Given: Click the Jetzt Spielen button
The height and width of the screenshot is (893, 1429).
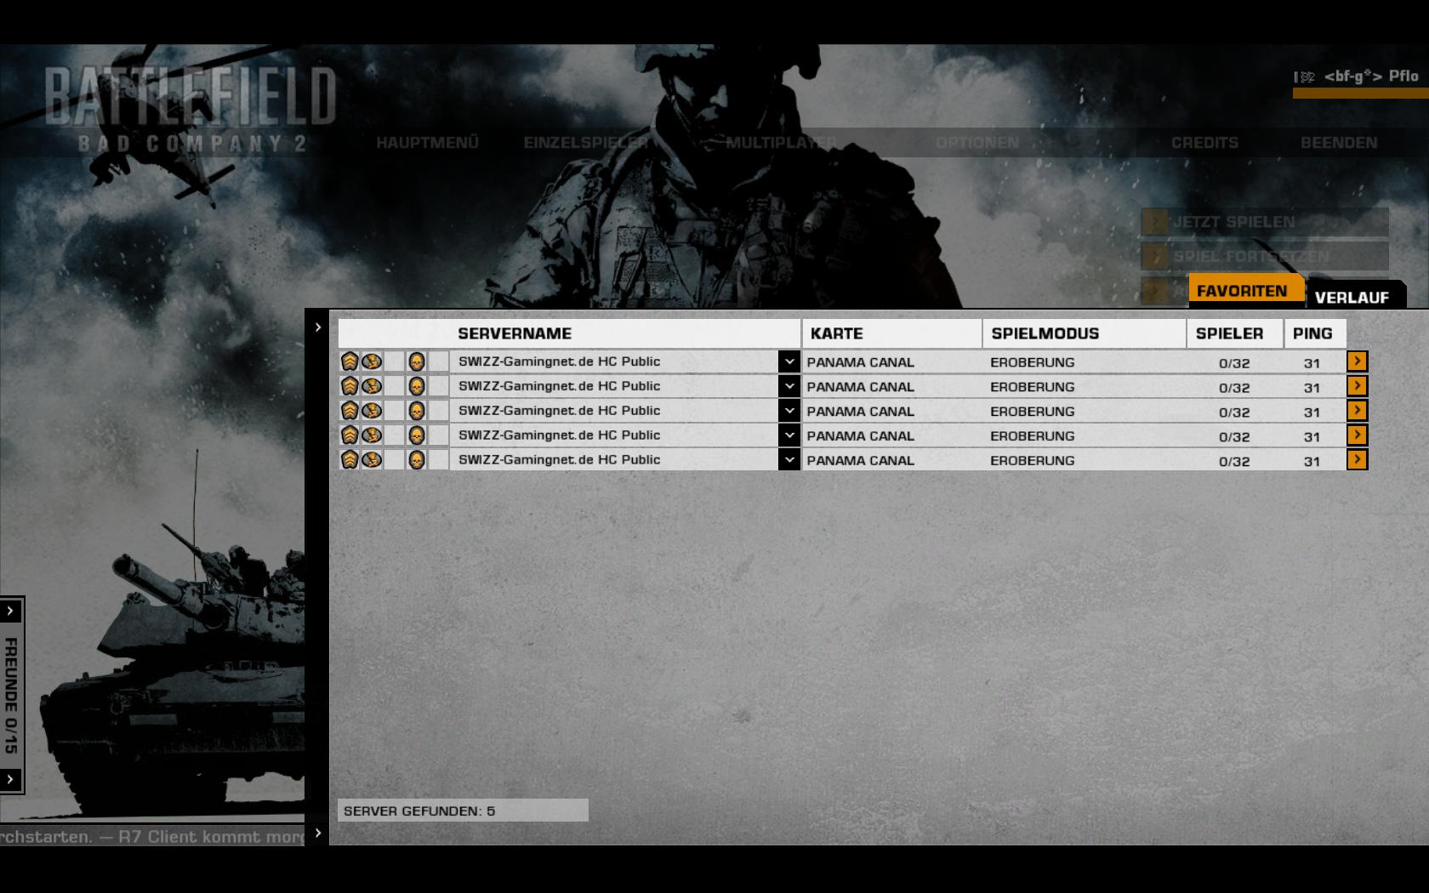Looking at the screenshot, I should [1265, 222].
